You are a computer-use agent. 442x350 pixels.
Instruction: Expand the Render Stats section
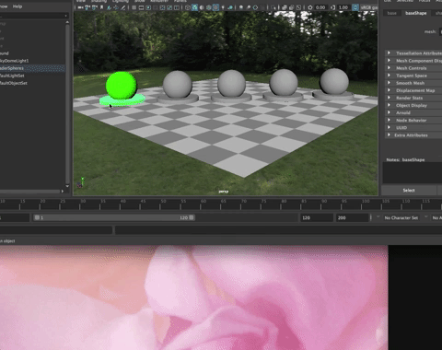(413, 98)
